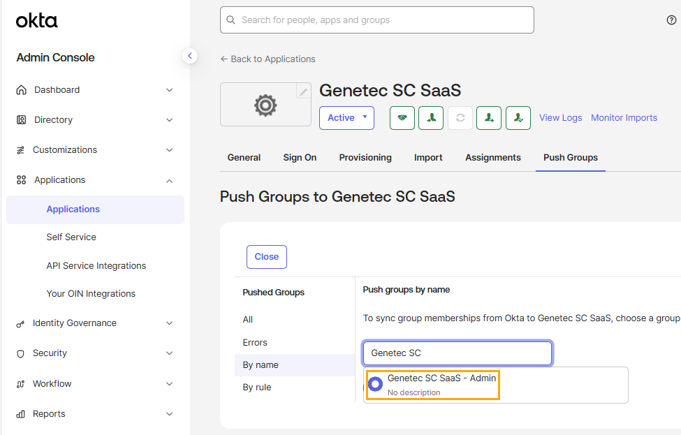
Task: Expand the Directory menu chevron
Action: tap(170, 120)
